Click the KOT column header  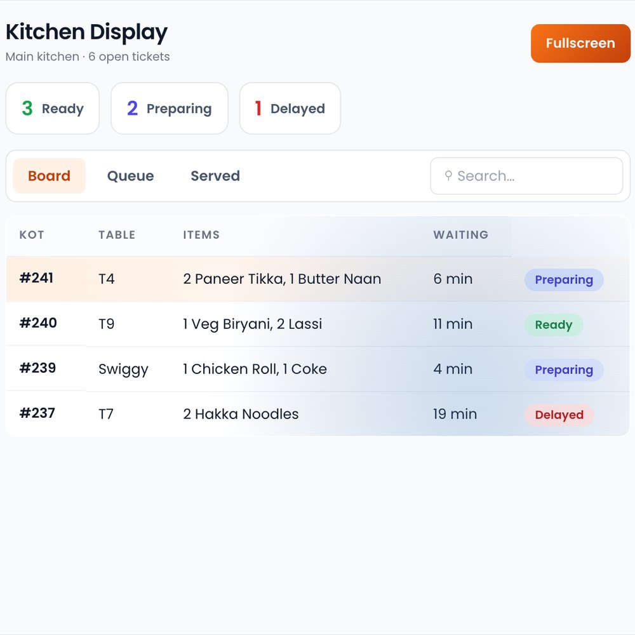(32, 235)
